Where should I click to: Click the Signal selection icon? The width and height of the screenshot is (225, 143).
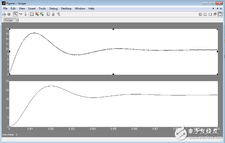tap(58, 14)
